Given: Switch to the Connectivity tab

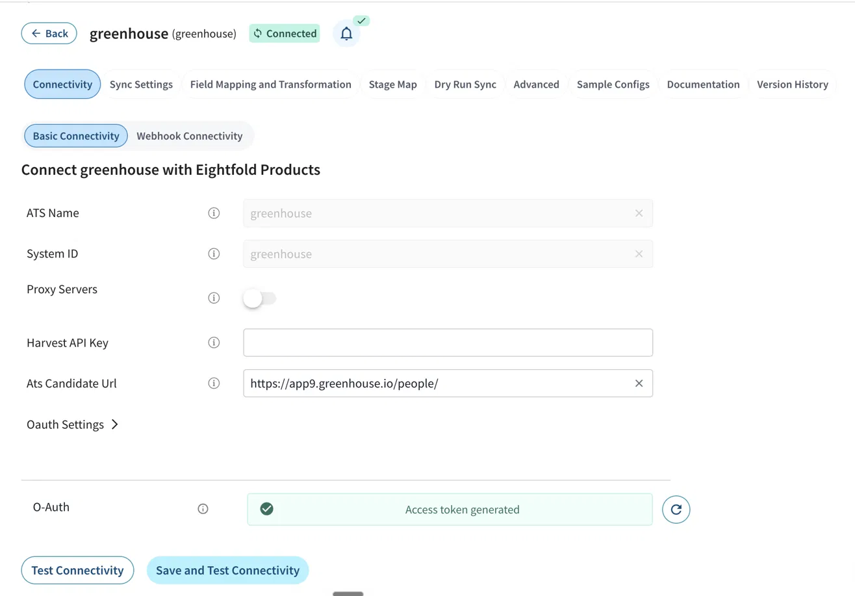Looking at the screenshot, I should coord(62,84).
